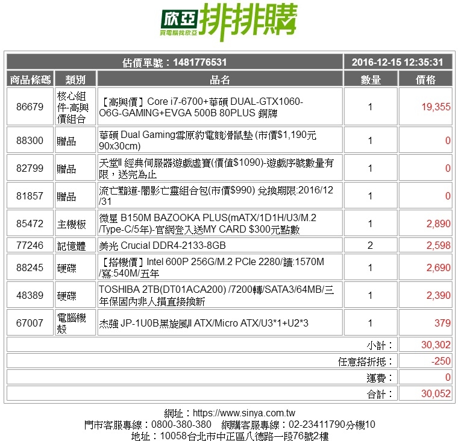Select barcode 81857 cell
Viewport: 461px width, 441px height.
point(30,195)
